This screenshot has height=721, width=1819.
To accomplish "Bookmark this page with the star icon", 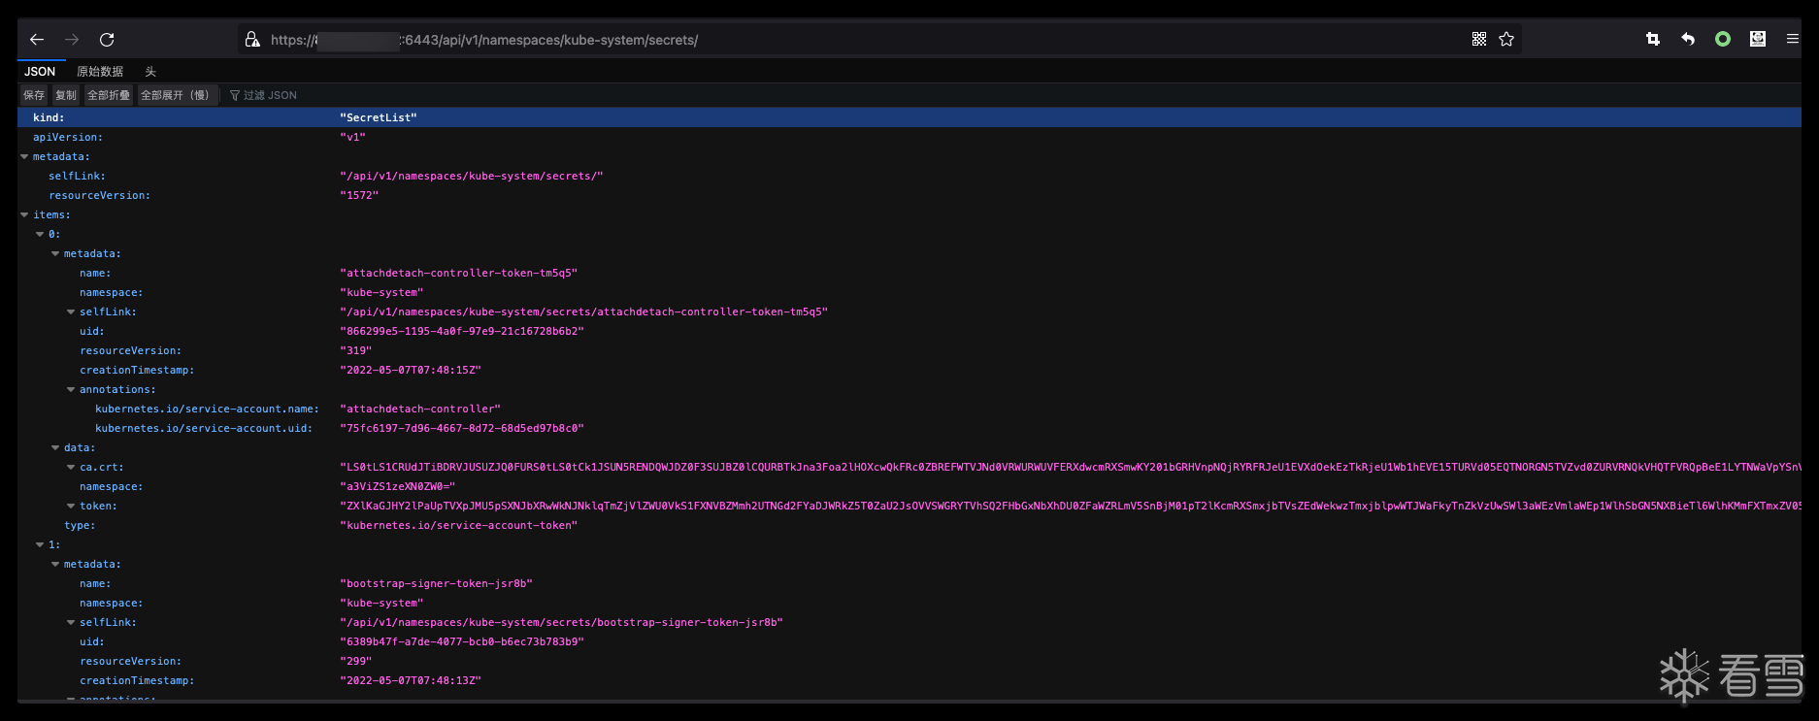I will (x=1506, y=40).
